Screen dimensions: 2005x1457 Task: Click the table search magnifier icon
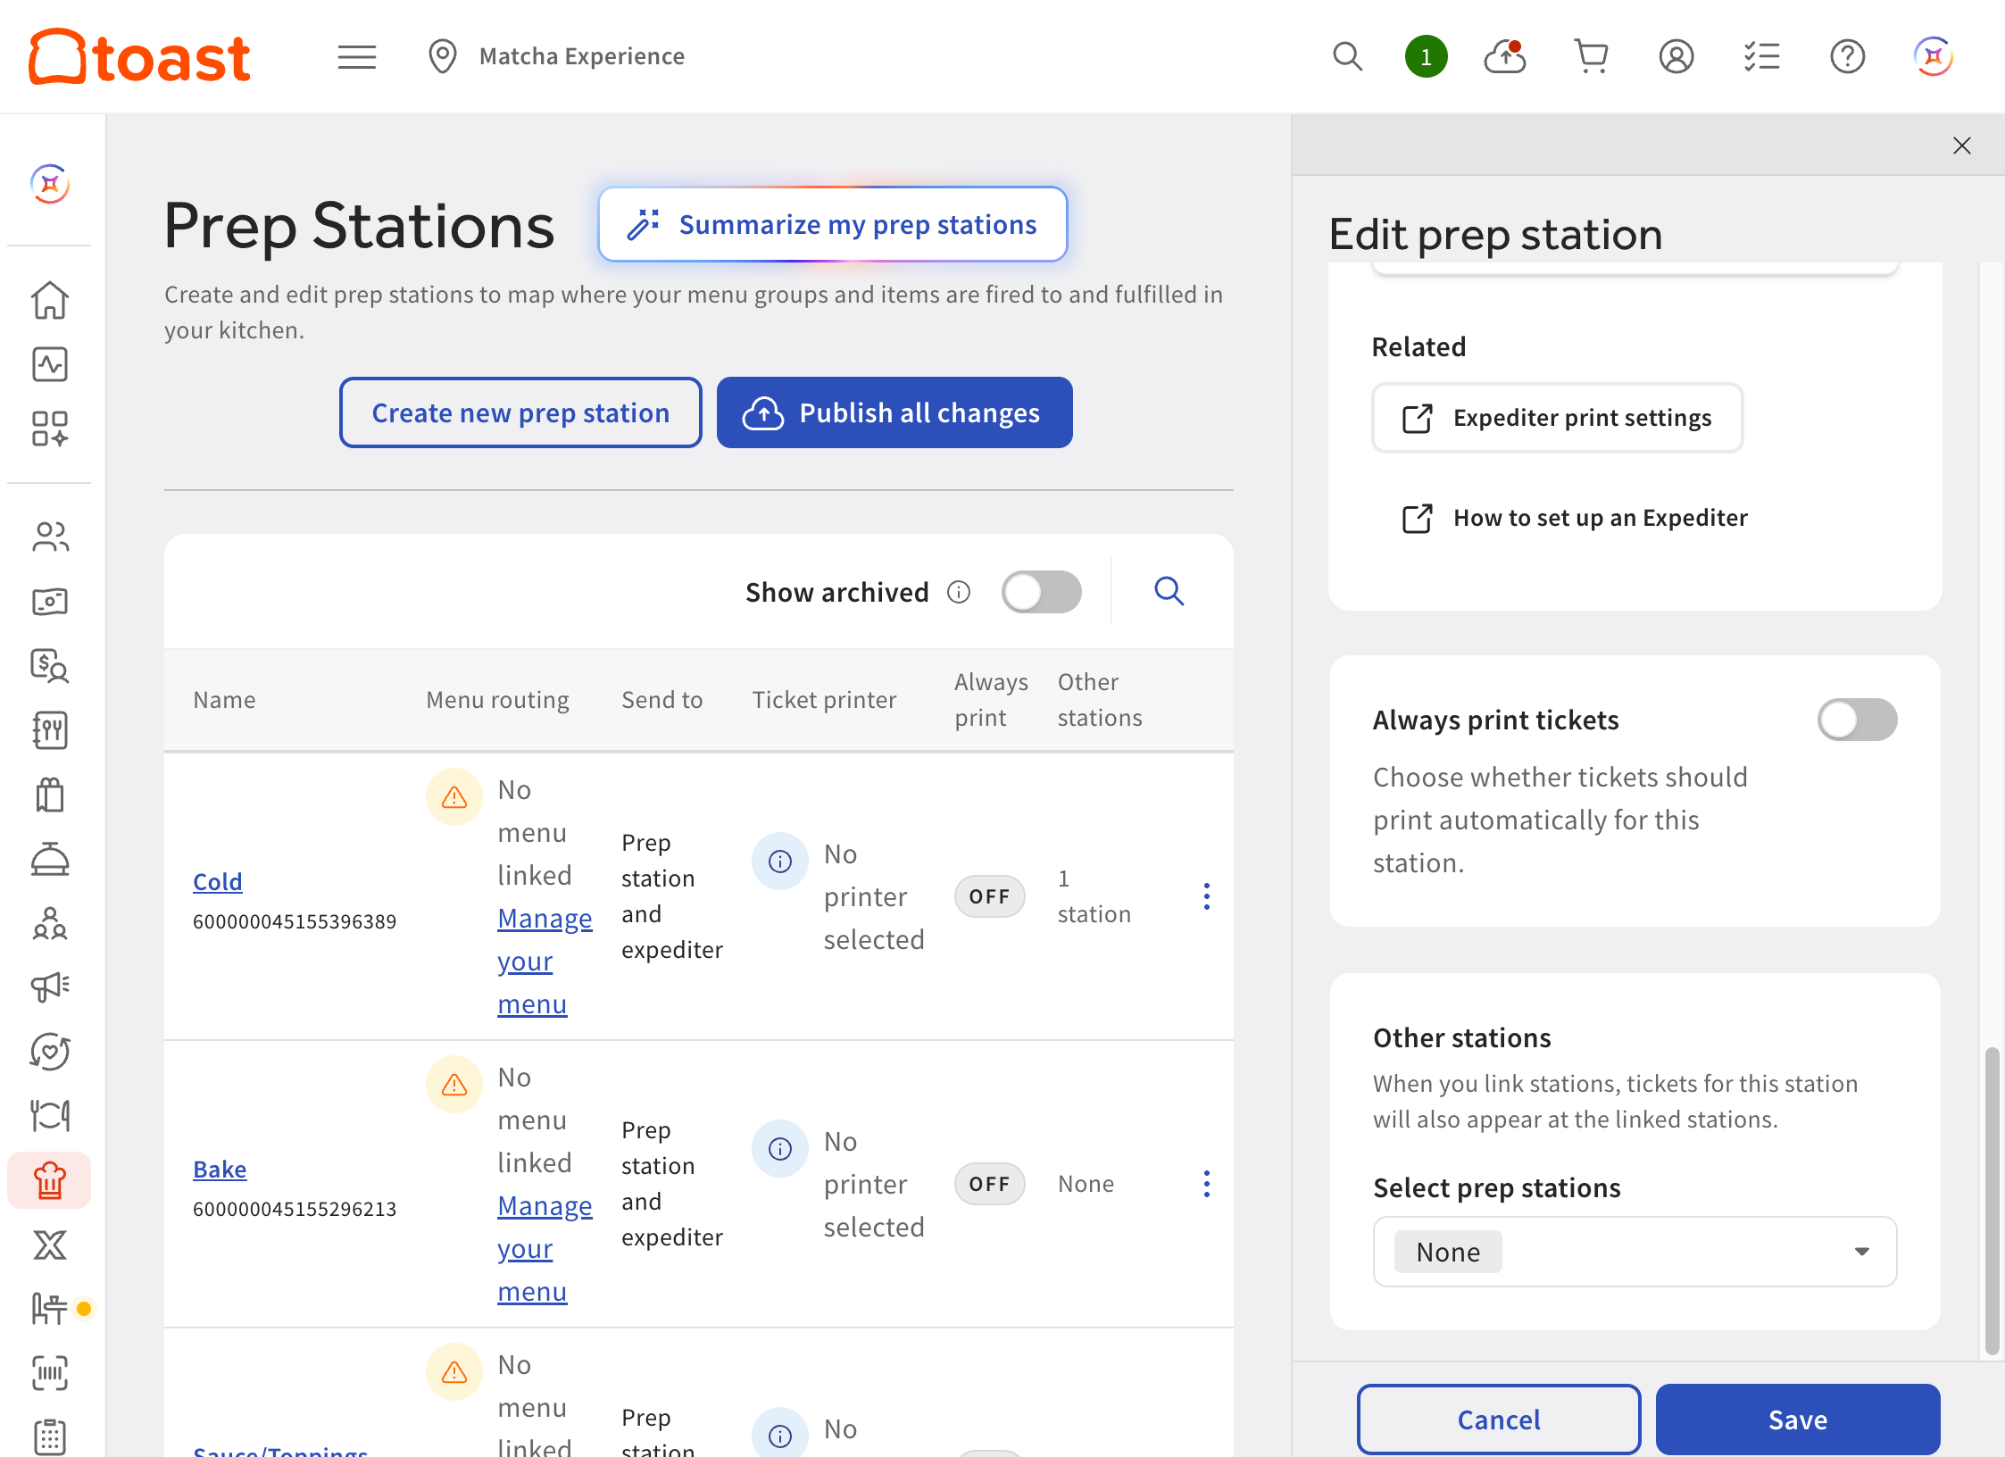click(x=1169, y=591)
